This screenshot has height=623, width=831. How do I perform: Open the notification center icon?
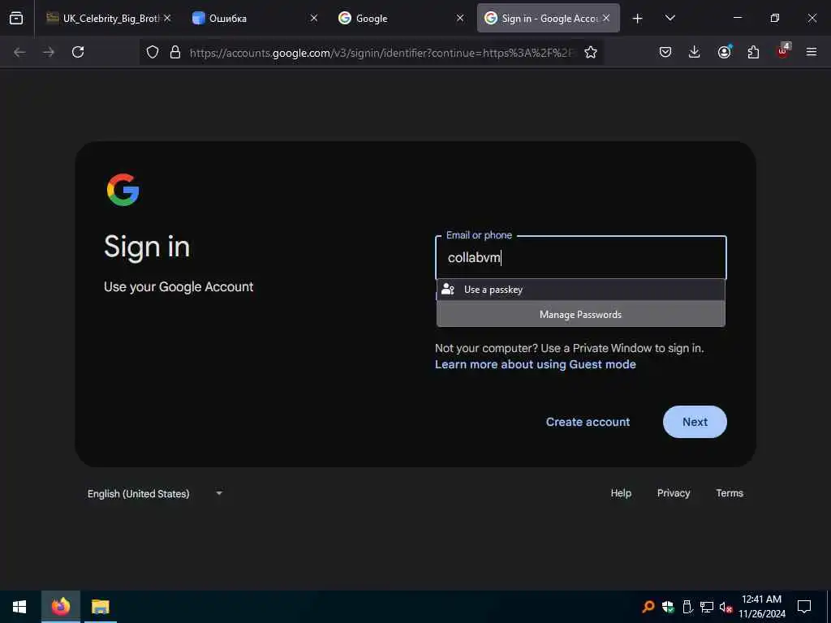click(804, 607)
